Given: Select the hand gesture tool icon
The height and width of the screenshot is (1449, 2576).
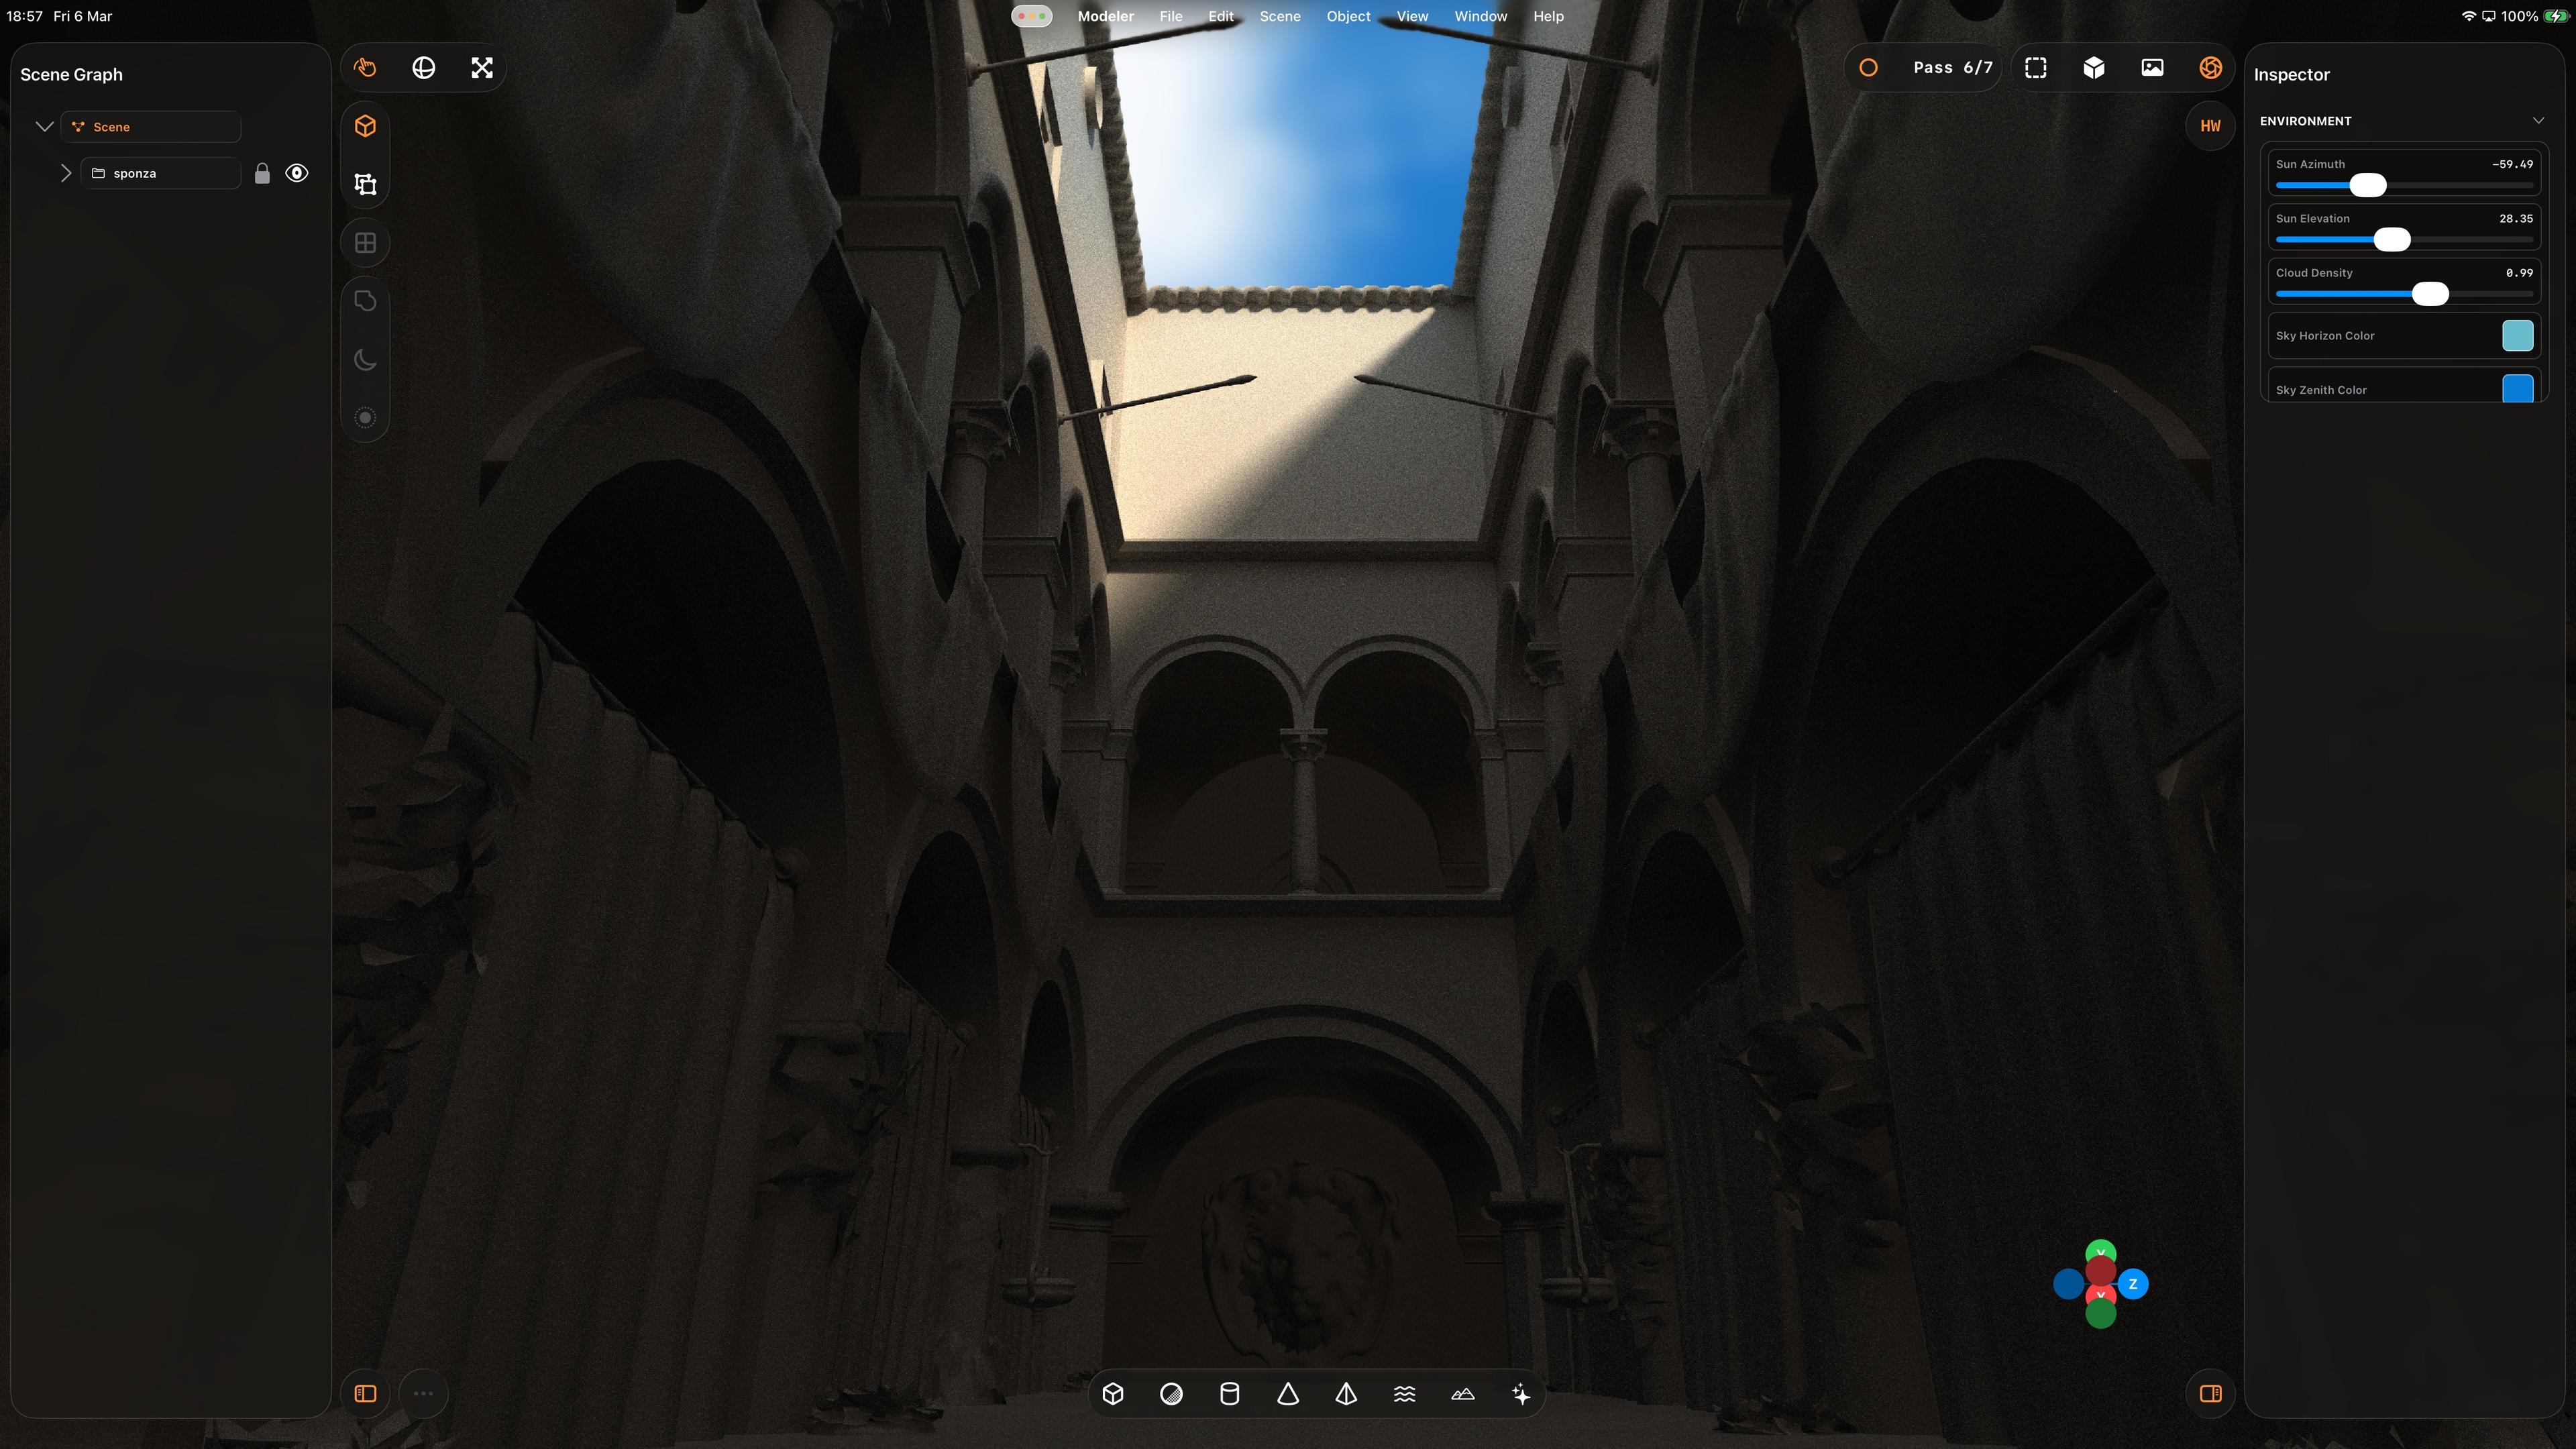Looking at the screenshot, I should tap(365, 68).
